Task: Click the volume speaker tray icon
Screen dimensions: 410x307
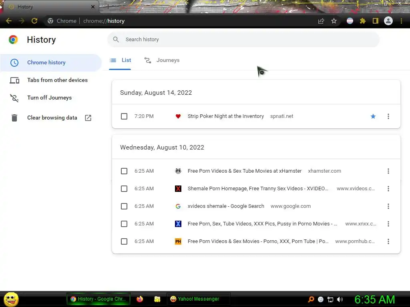Action: tap(340, 299)
